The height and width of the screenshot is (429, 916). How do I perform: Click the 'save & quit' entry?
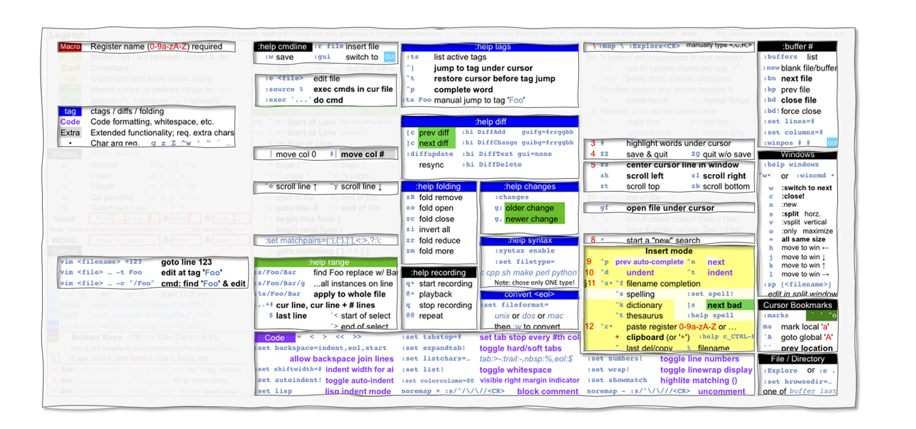647,154
